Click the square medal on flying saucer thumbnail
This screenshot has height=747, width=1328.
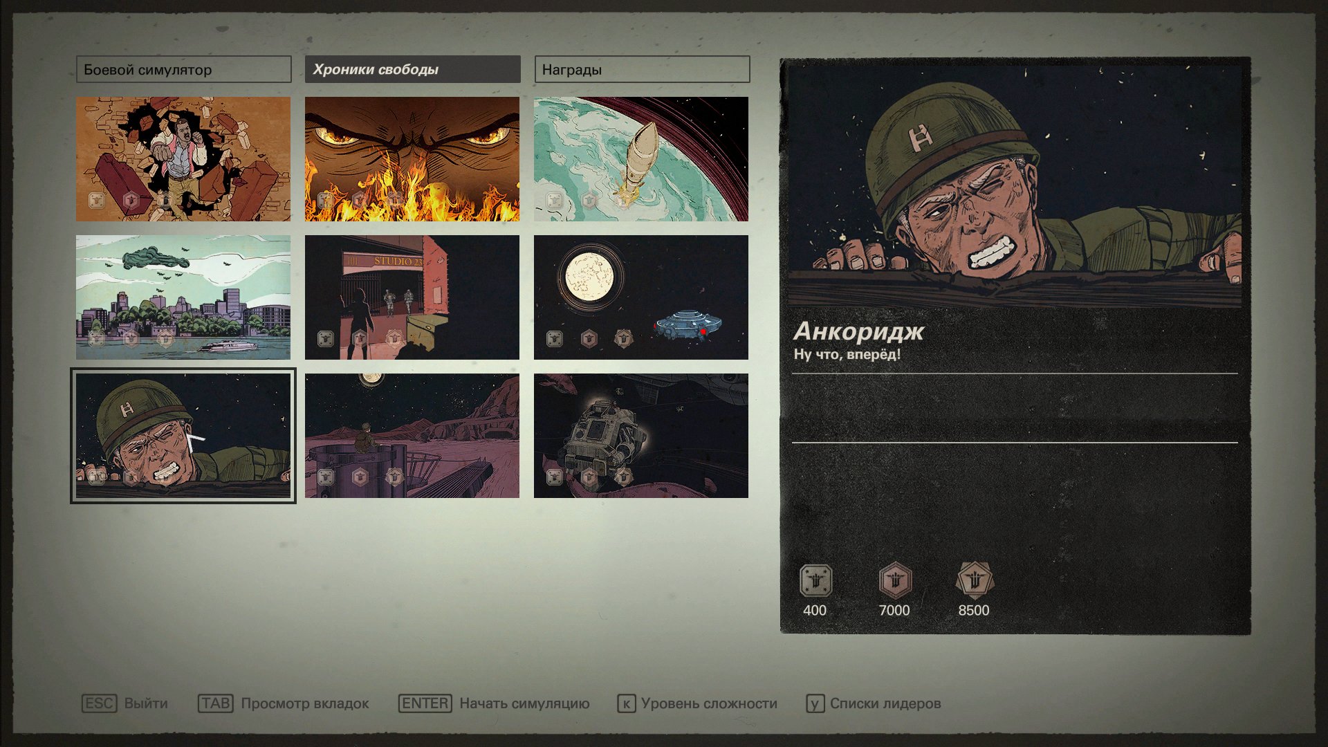[555, 339]
